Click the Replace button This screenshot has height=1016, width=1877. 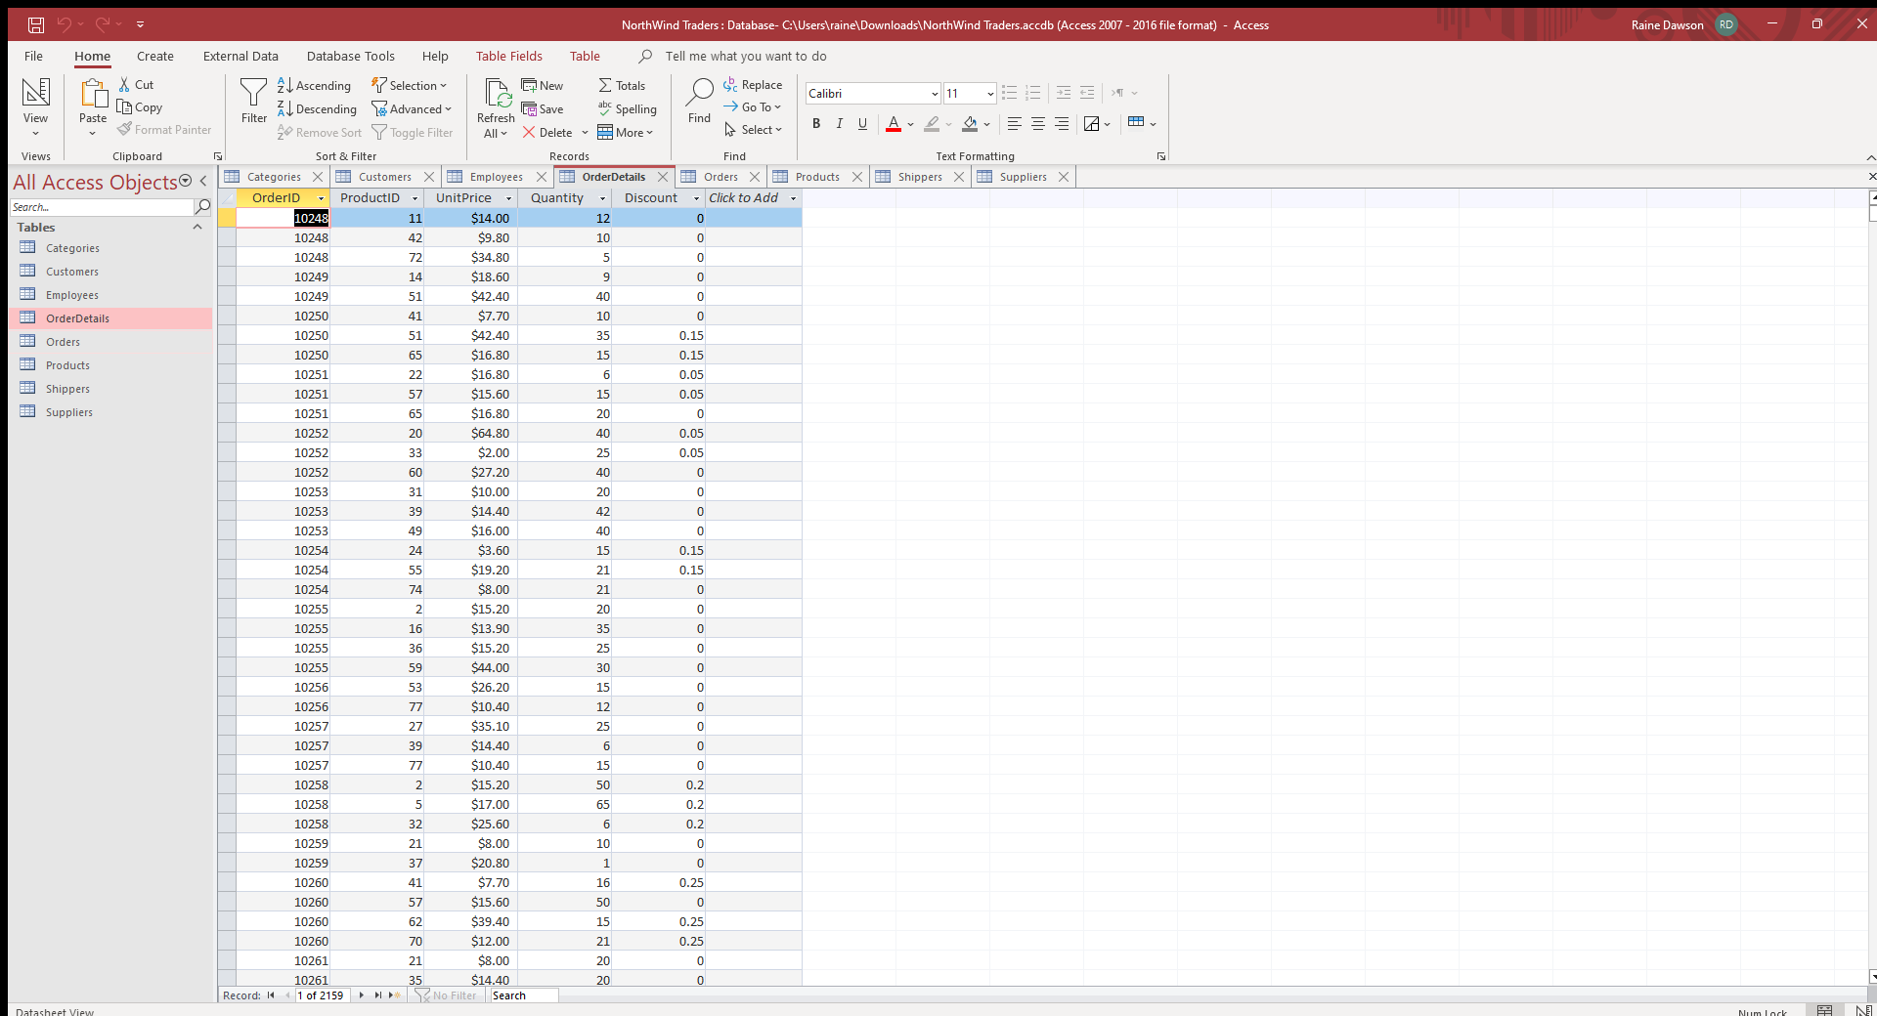pos(753,85)
